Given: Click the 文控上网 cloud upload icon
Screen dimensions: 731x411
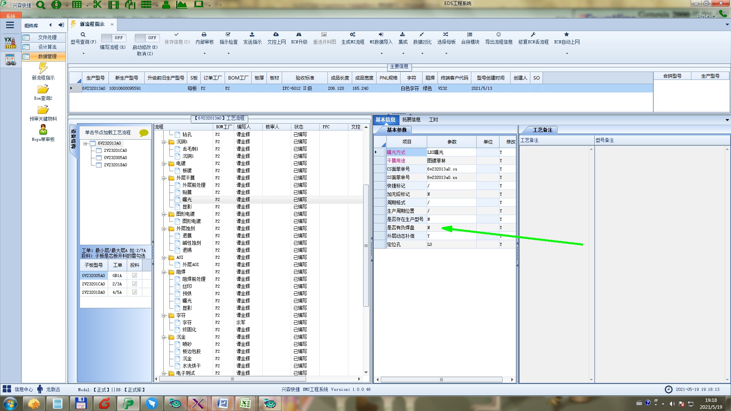Looking at the screenshot, I should [x=276, y=35].
